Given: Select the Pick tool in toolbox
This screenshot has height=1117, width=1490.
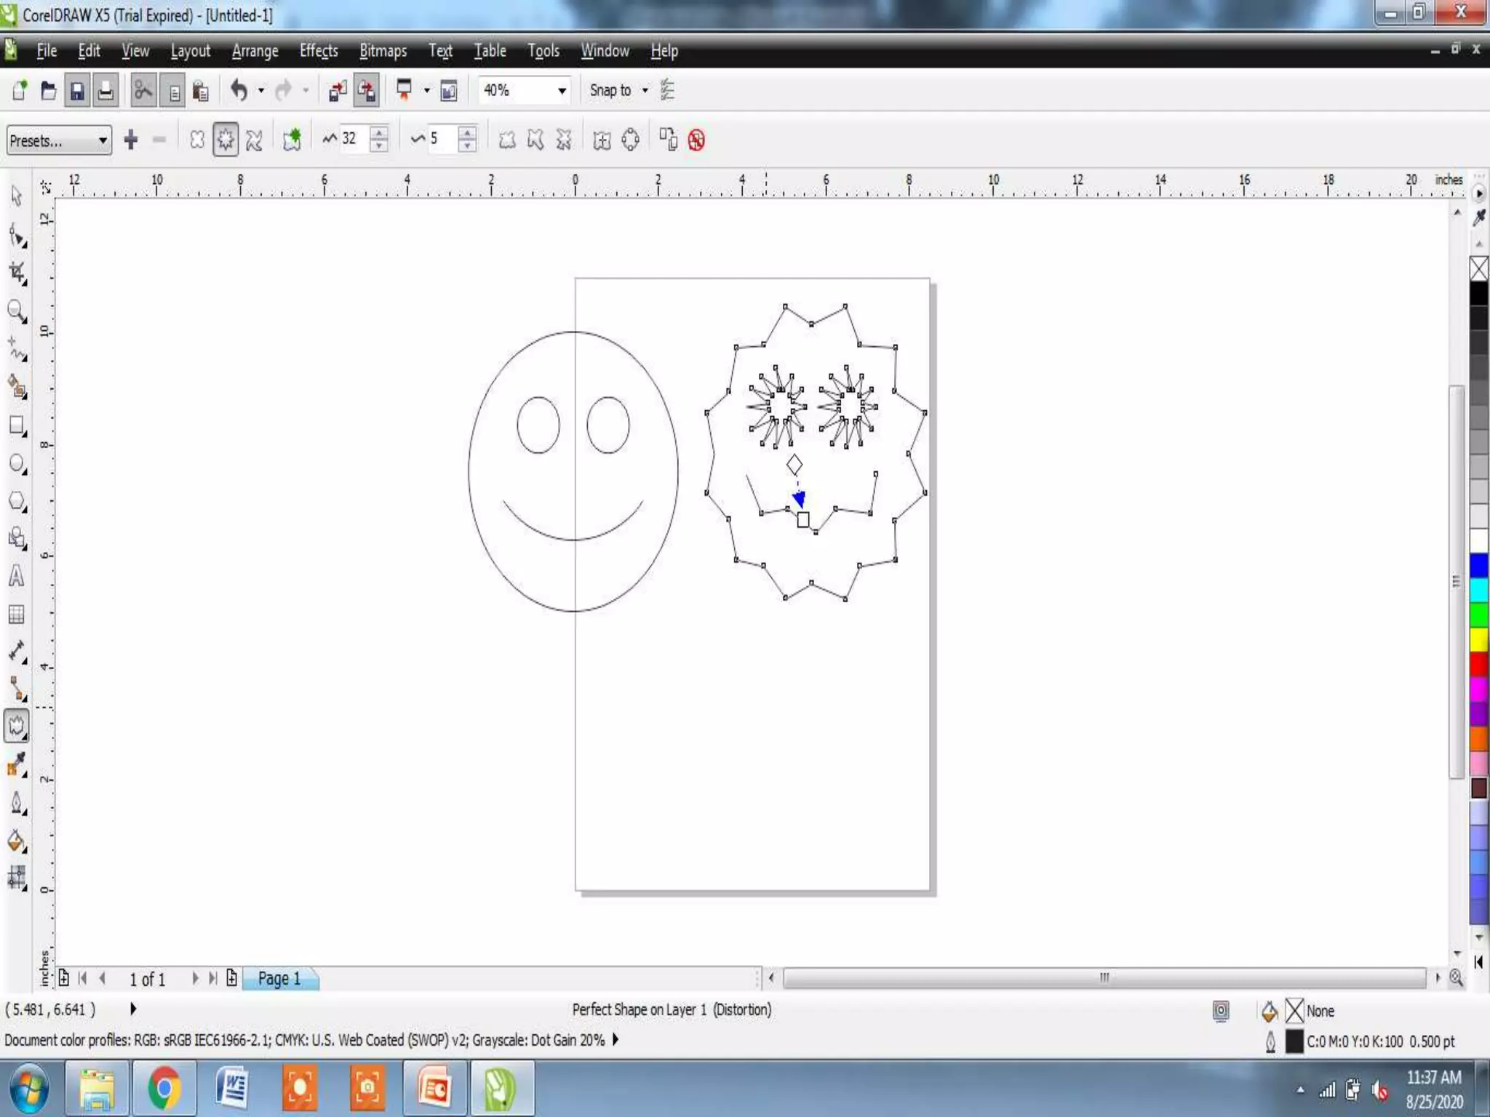Looking at the screenshot, I should 17,196.
